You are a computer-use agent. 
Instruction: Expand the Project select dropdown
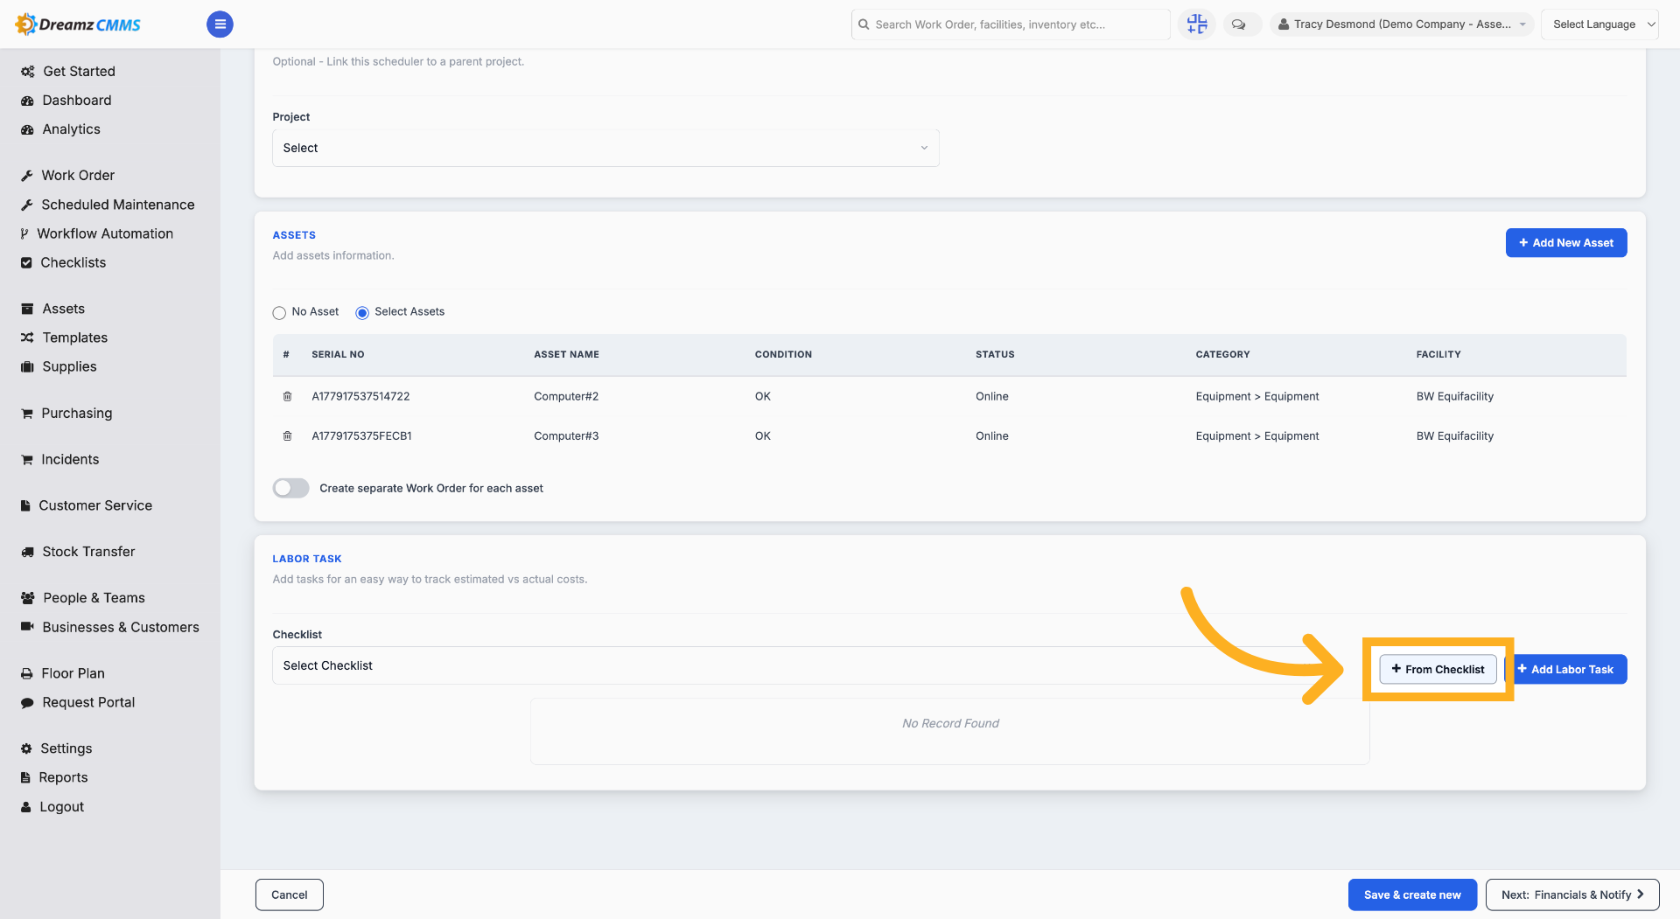click(605, 148)
